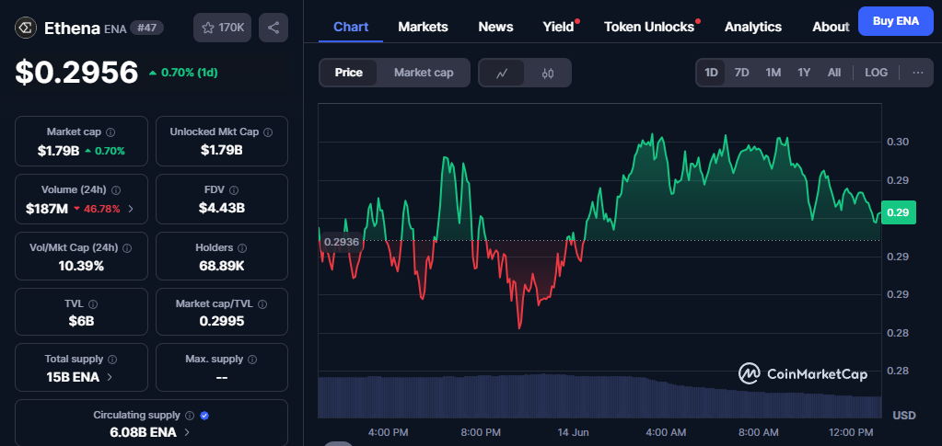Click the Ethena logo icon
942x446 pixels.
tap(26, 28)
